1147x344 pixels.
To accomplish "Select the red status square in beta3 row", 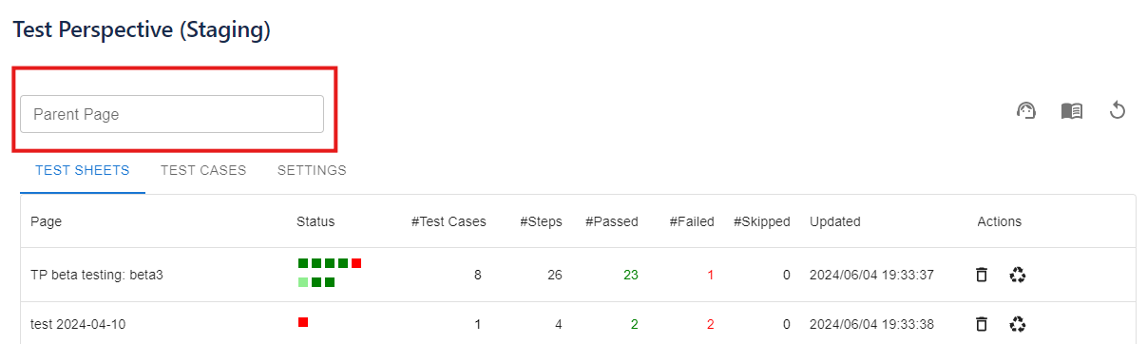I will pyautogui.click(x=356, y=262).
